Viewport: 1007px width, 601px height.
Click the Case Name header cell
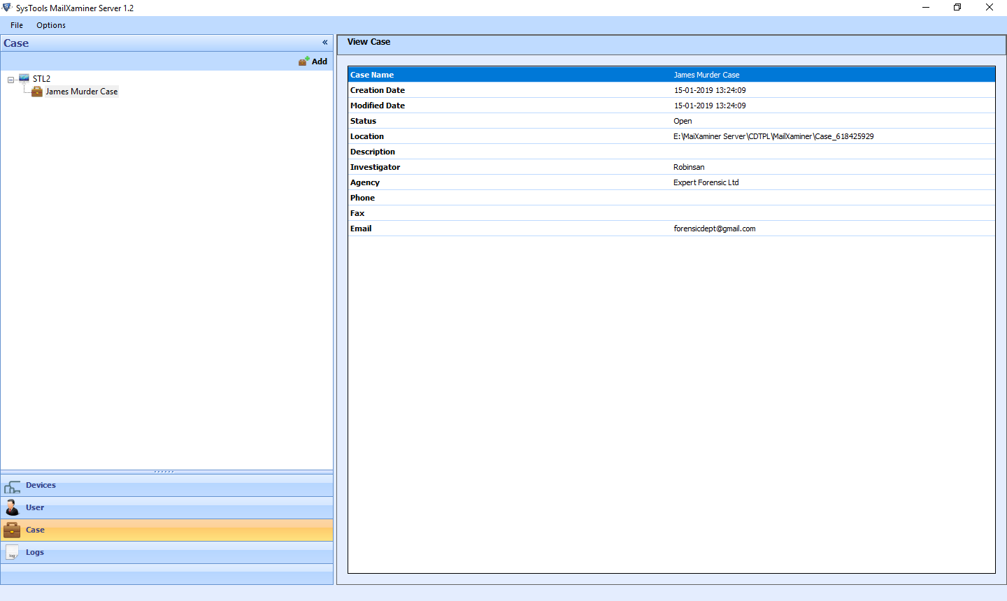click(x=372, y=75)
